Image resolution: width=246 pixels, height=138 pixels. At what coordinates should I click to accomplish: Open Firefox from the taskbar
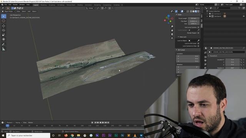coord(66,135)
